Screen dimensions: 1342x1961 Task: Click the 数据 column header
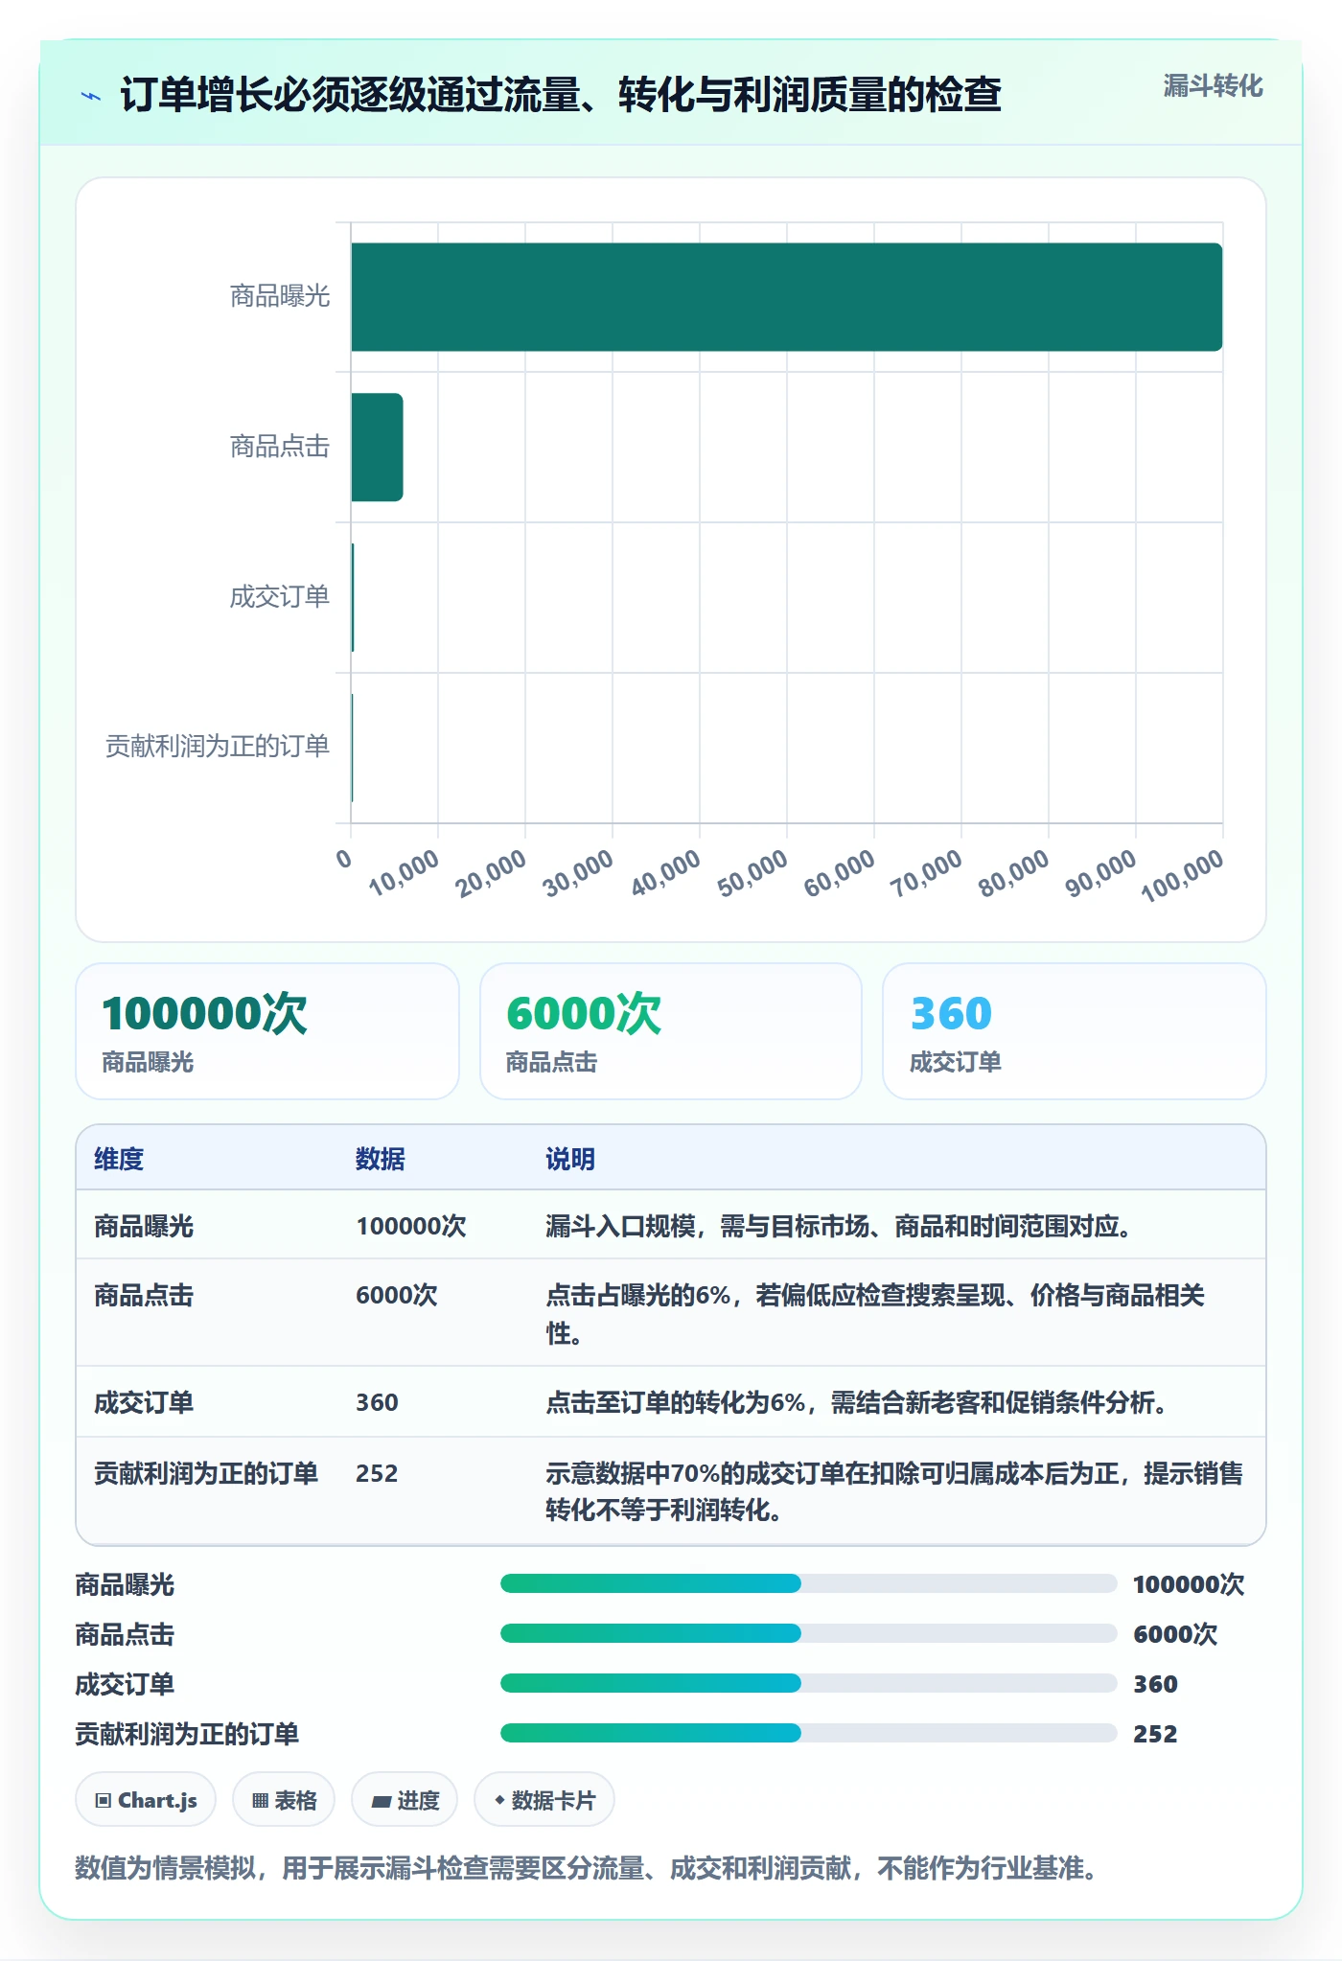pos(381,1159)
